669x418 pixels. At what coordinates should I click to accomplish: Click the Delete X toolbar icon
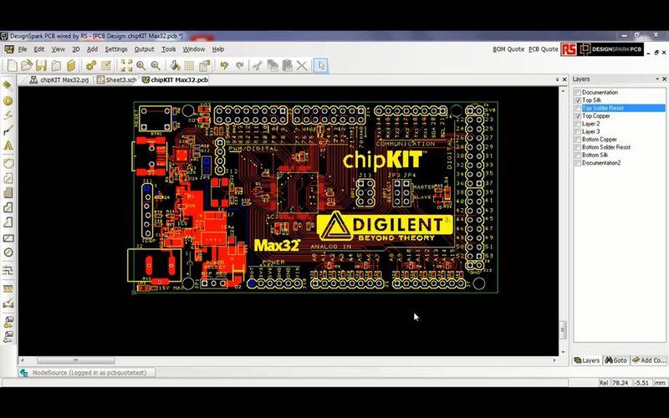[x=302, y=66]
